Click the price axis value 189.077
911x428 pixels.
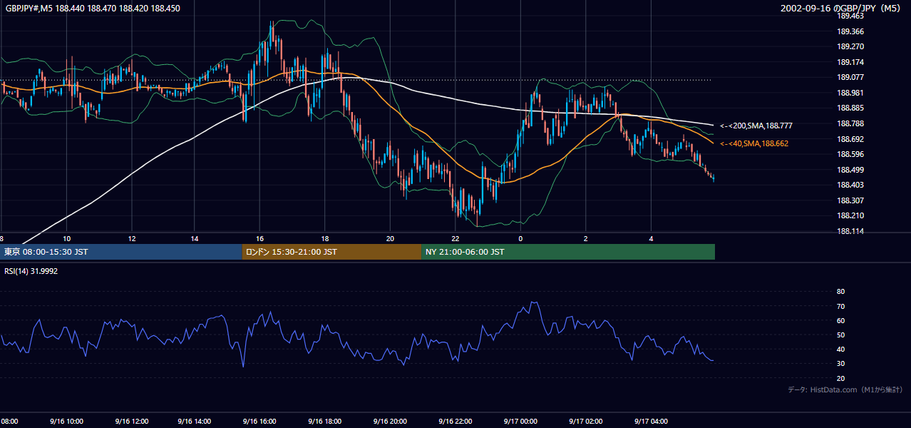point(850,77)
